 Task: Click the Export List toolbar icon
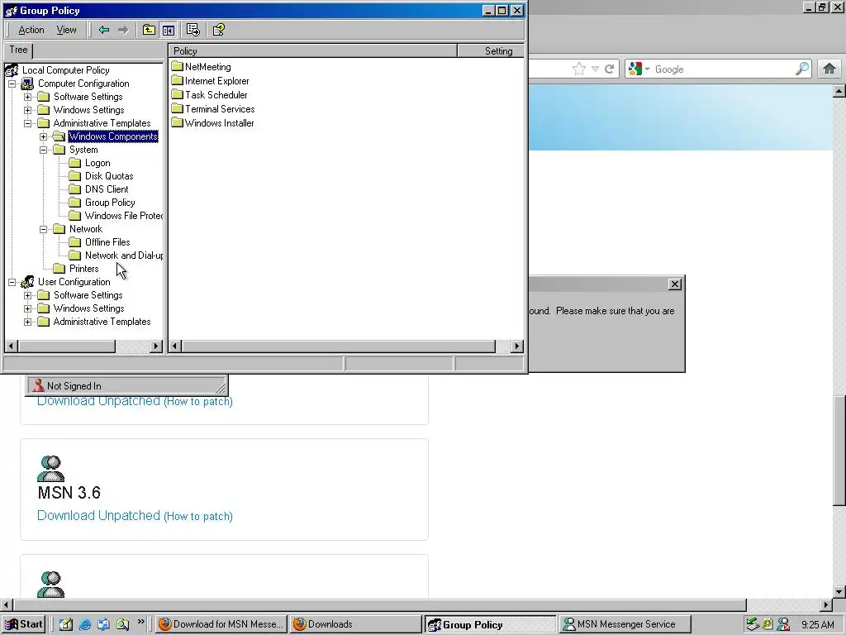pyautogui.click(x=192, y=30)
